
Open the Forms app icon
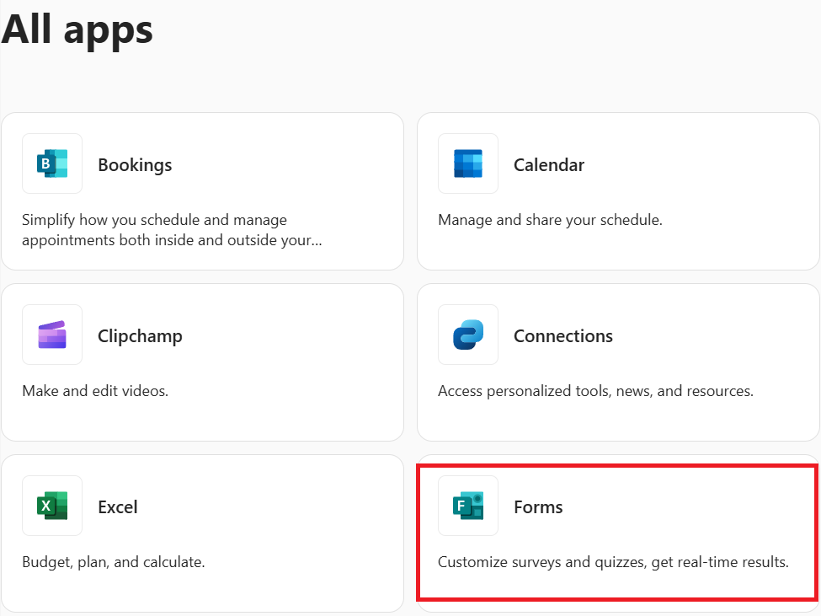(468, 506)
